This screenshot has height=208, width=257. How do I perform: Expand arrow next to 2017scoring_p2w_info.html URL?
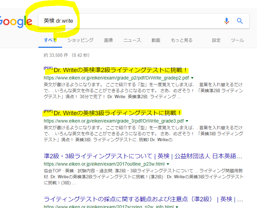pyautogui.click(x=177, y=207)
